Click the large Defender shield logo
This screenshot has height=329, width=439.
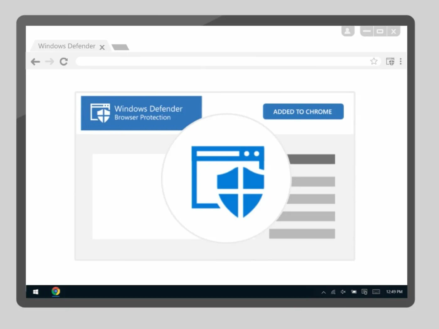point(228,182)
